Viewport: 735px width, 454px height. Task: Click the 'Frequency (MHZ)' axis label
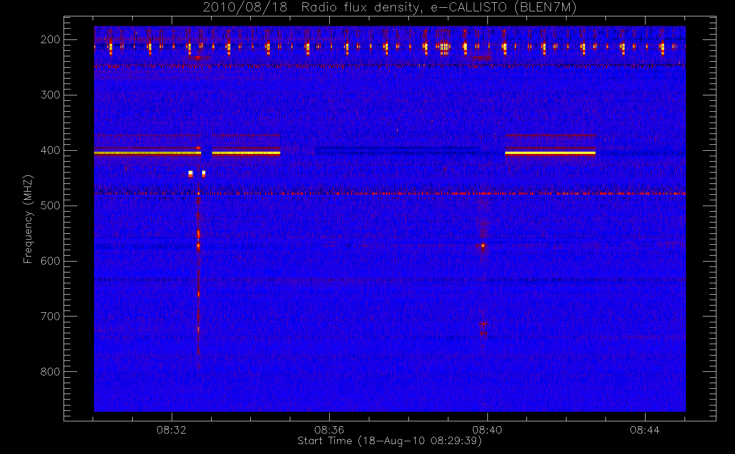(28, 219)
